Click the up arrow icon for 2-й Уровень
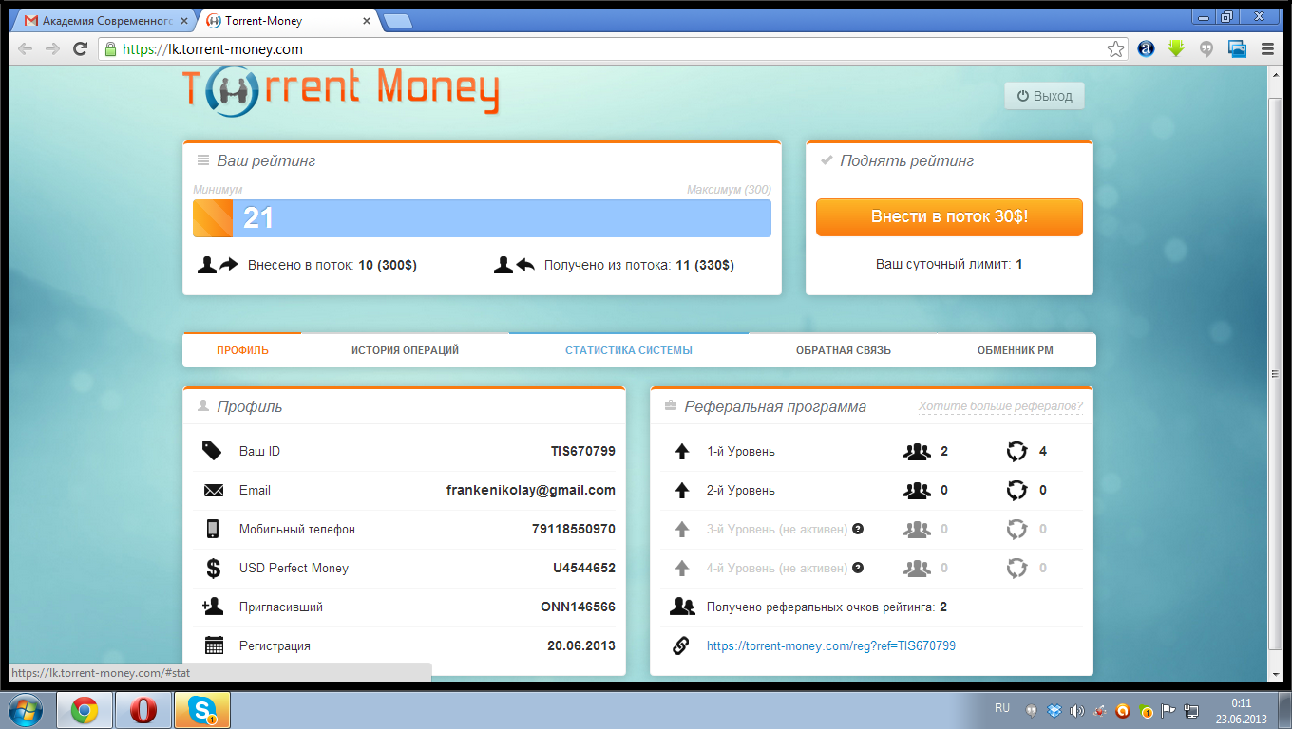This screenshot has width=1292, height=729. pyautogui.click(x=681, y=491)
